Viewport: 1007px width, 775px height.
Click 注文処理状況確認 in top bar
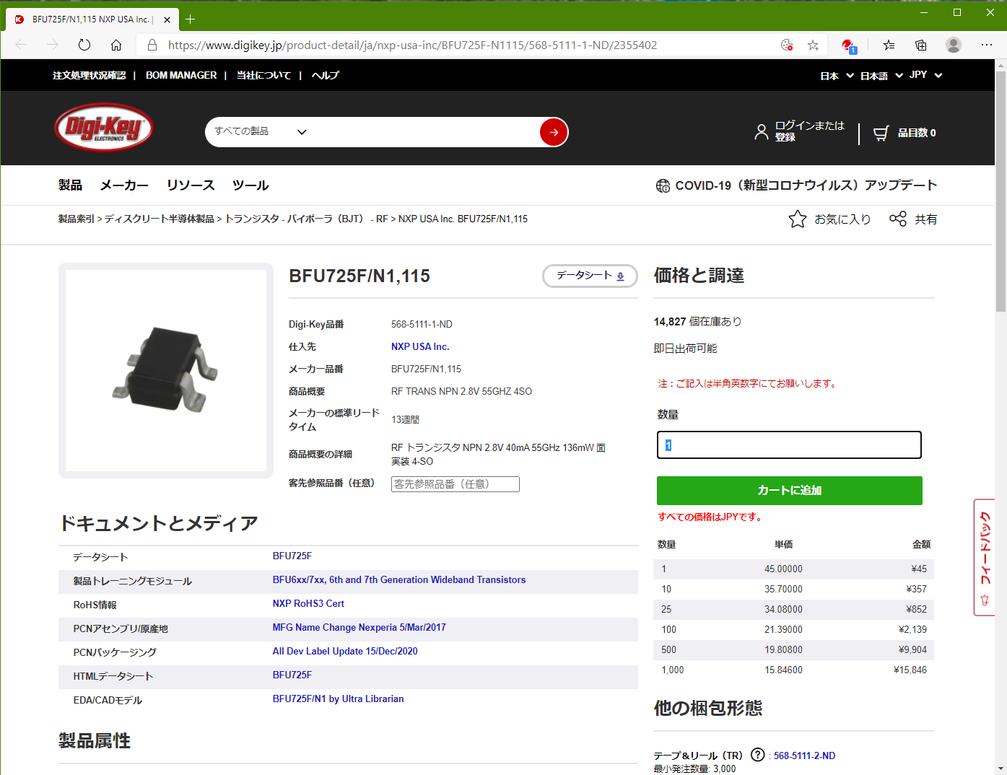pyautogui.click(x=89, y=75)
